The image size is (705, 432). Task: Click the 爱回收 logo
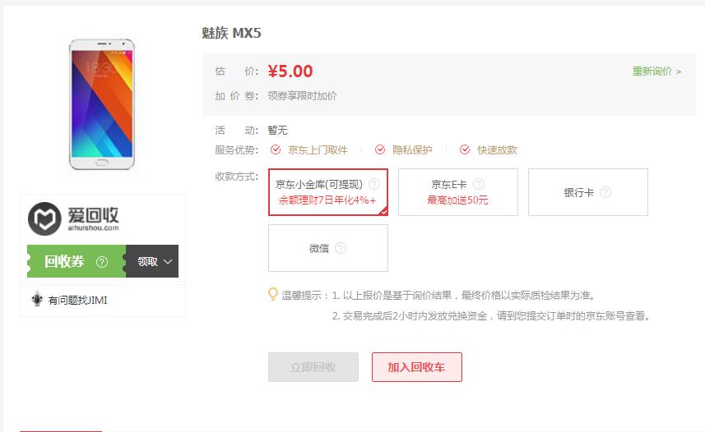73,218
